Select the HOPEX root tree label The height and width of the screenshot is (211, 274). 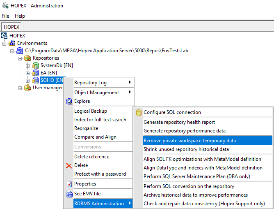tap(17, 35)
